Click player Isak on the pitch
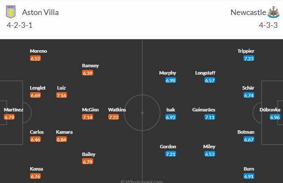Screen dimensions: 283x183 coord(170,110)
